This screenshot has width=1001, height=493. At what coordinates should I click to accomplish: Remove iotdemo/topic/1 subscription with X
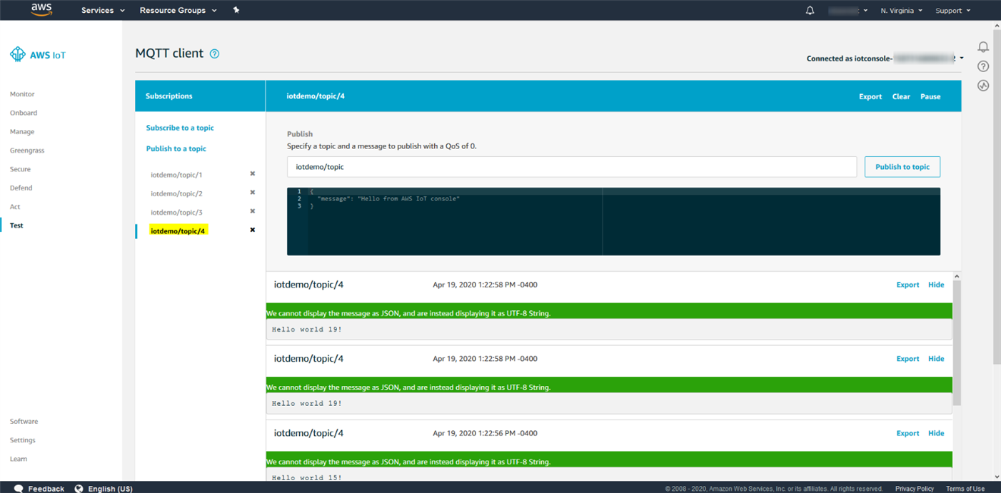coord(252,174)
